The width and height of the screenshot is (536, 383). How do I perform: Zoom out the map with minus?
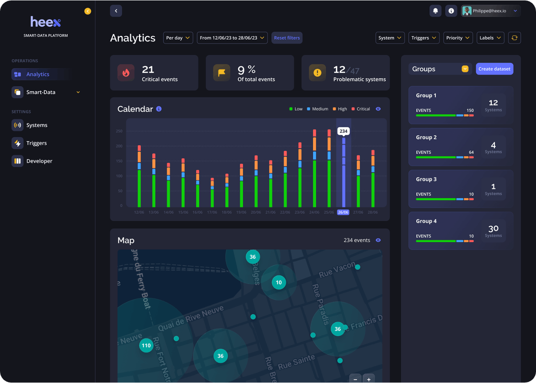355,379
